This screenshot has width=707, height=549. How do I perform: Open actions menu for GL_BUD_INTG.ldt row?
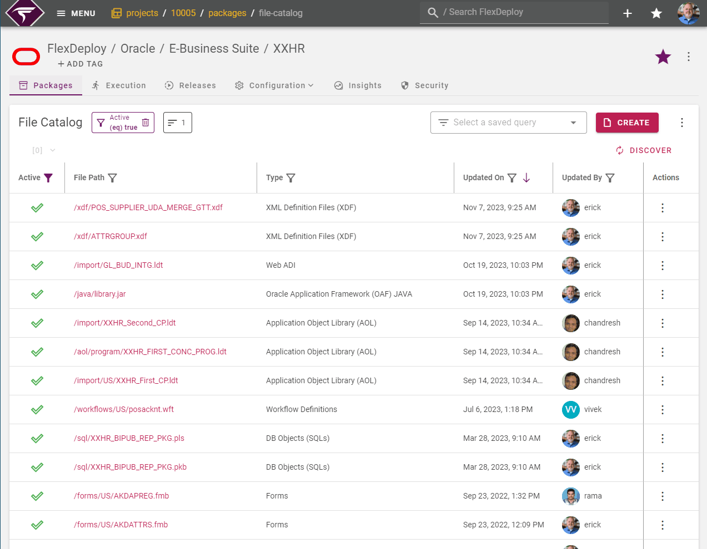pyautogui.click(x=663, y=266)
